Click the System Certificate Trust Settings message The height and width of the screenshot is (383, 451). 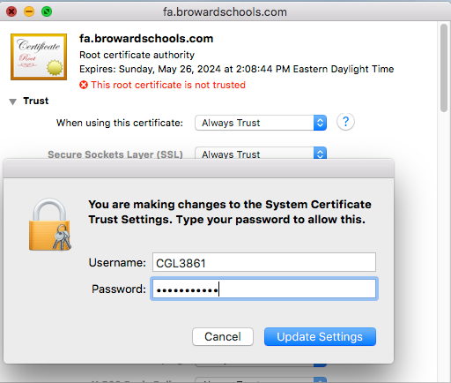pyautogui.click(x=230, y=212)
